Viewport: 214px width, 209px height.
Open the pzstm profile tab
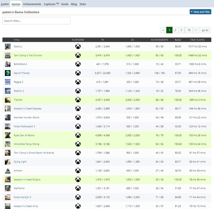click(x=5, y=4)
